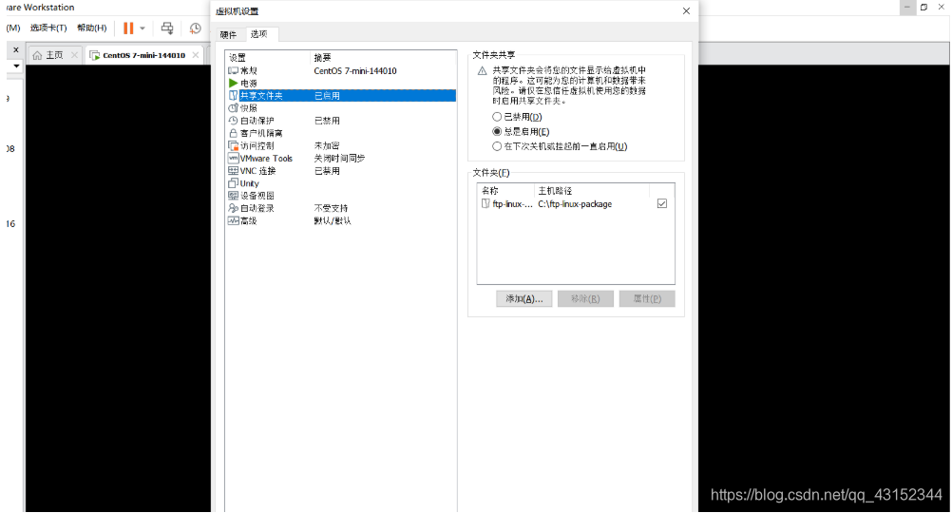Click the 访问控制 icon
Viewport: 952px width, 513px height.
[x=233, y=145]
